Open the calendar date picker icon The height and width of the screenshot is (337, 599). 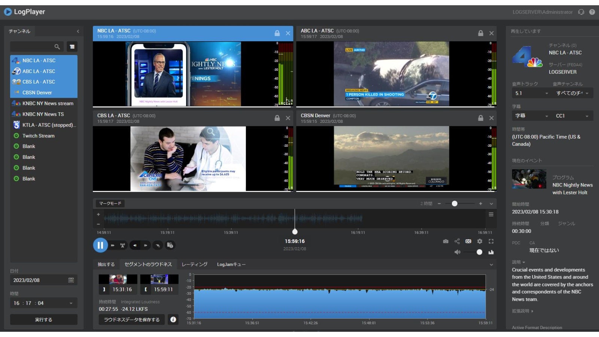pos(71,280)
